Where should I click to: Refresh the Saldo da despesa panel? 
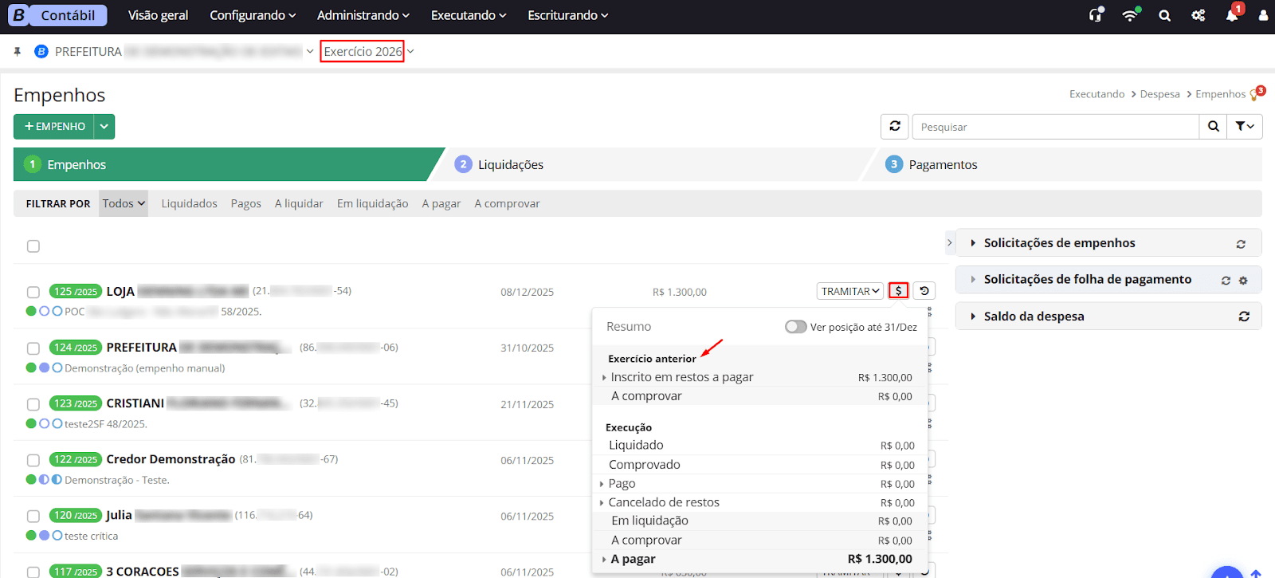pos(1243,317)
